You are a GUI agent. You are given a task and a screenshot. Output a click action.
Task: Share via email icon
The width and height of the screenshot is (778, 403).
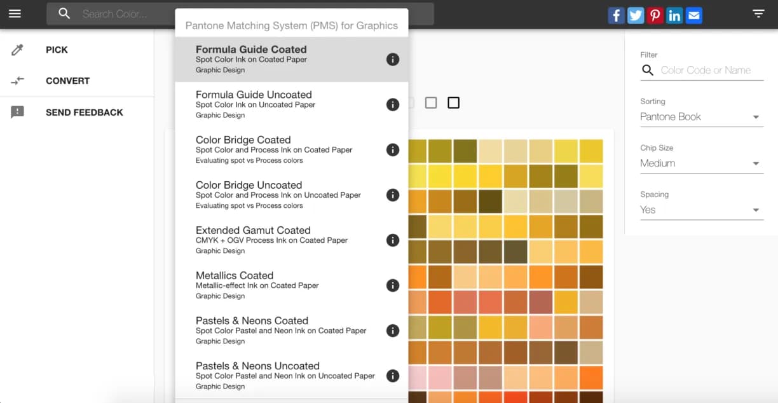click(694, 15)
